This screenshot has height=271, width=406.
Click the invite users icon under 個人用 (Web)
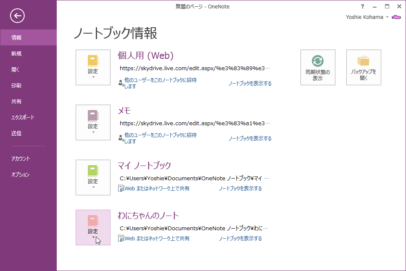[x=121, y=83]
